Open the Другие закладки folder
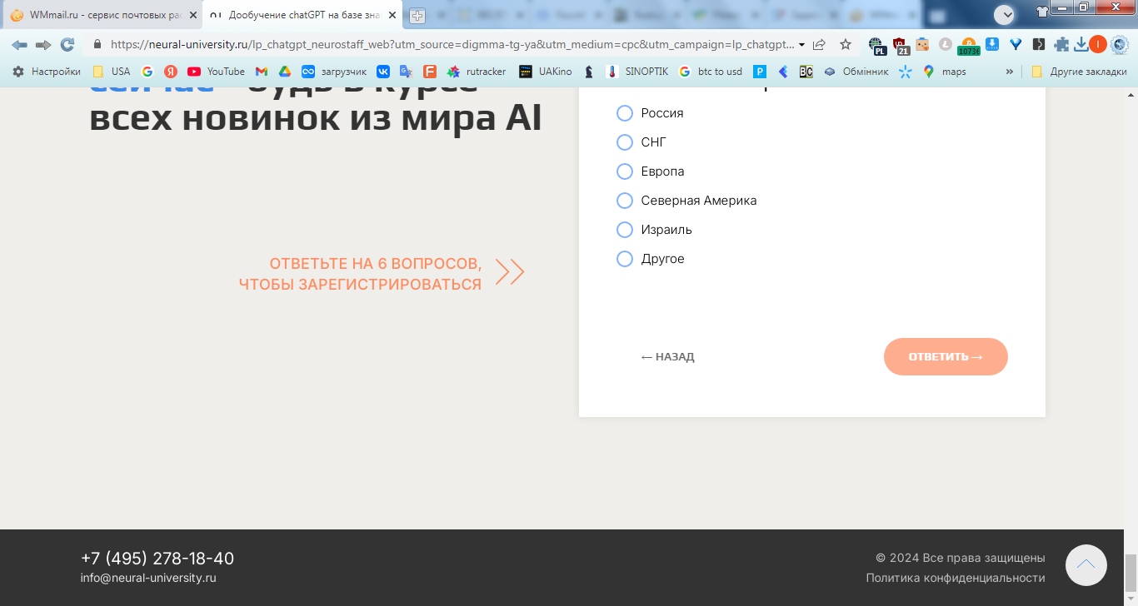The height and width of the screenshot is (606, 1138). point(1079,72)
